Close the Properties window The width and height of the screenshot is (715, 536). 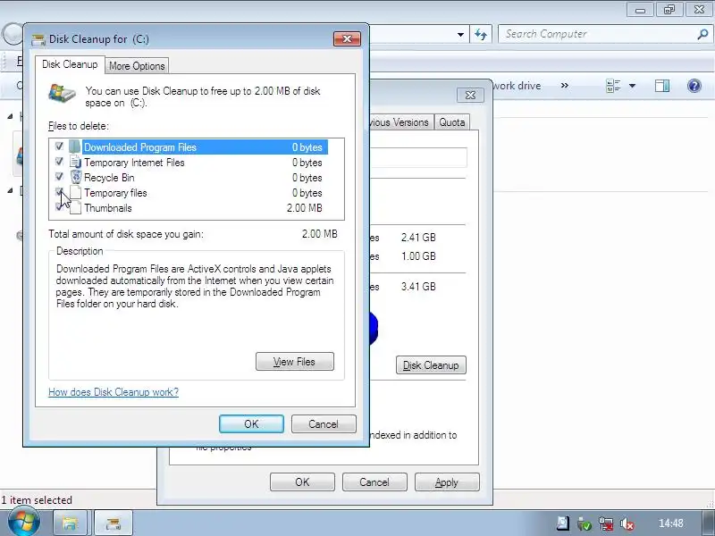(x=470, y=96)
